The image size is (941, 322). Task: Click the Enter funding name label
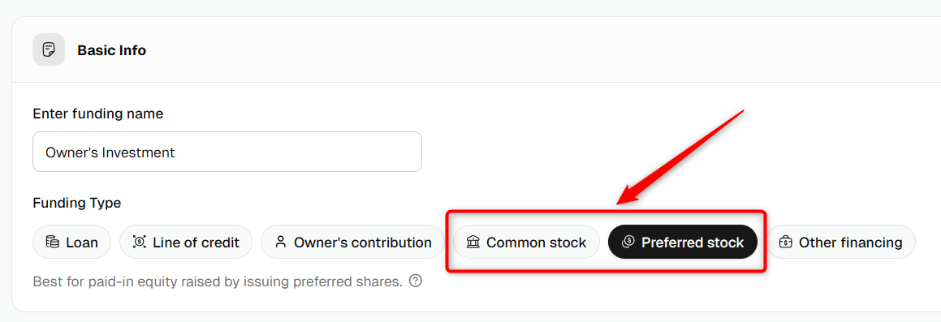coord(97,114)
